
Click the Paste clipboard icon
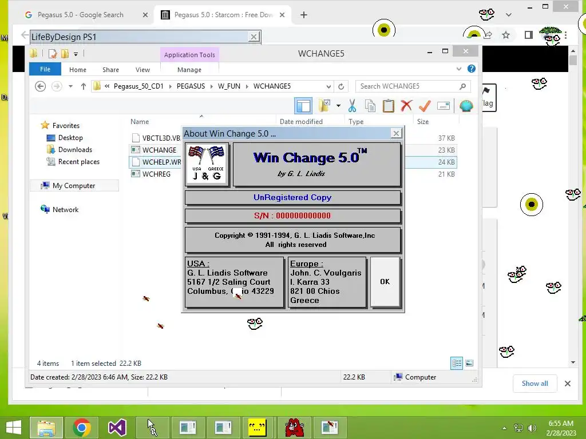point(389,106)
